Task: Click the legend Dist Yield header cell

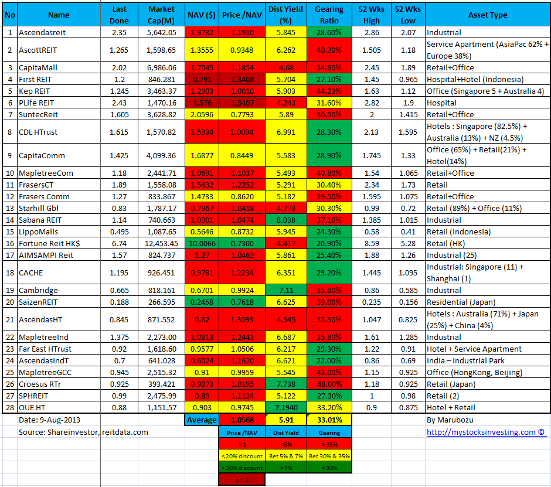Action: tap(285, 432)
